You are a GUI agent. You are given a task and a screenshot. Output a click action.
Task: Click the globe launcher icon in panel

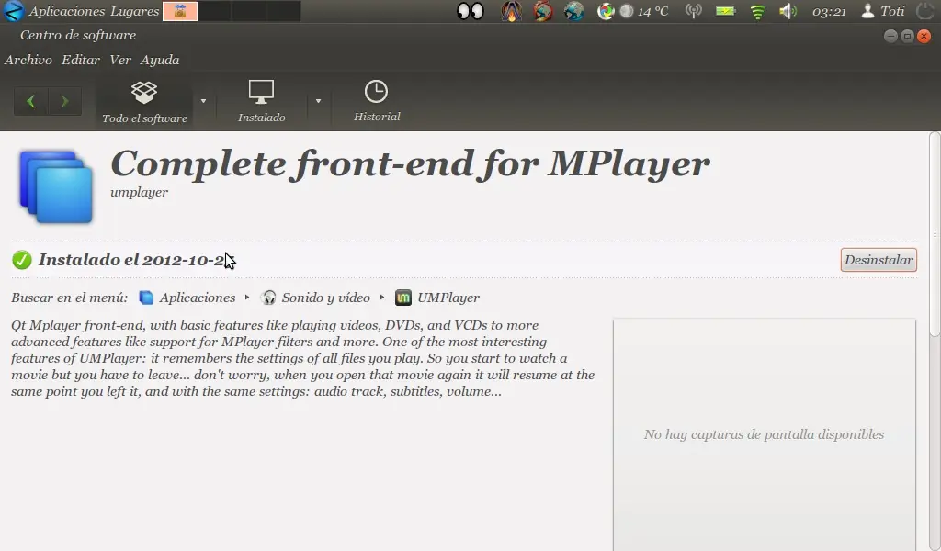click(573, 11)
